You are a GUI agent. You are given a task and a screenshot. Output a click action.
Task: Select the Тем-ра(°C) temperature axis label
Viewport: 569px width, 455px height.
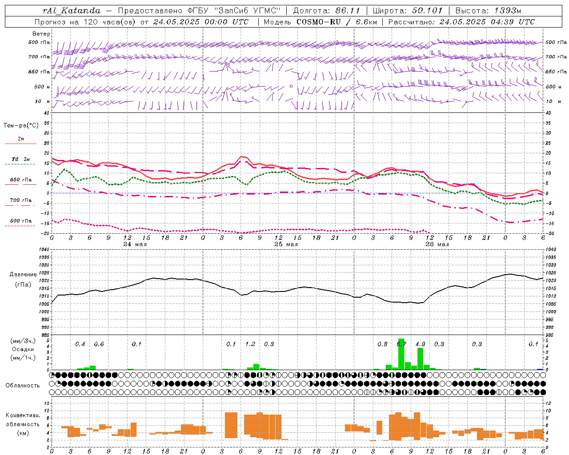(21, 126)
